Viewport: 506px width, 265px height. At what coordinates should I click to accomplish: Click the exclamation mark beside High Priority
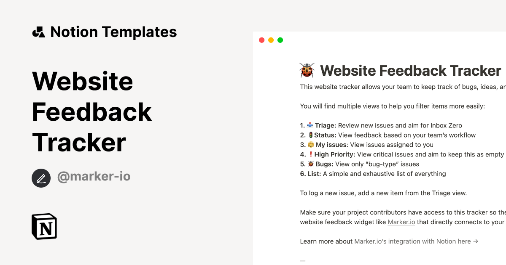click(310, 154)
